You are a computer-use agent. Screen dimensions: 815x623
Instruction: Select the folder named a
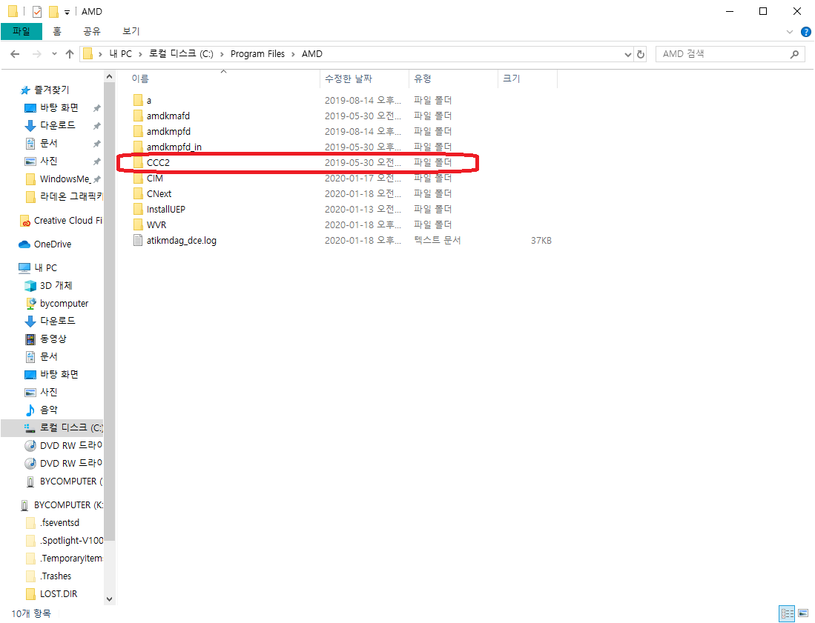point(148,100)
